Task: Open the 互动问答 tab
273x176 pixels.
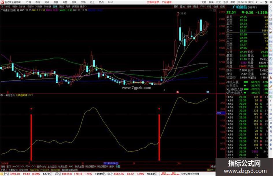Action: pyautogui.click(x=55, y=170)
